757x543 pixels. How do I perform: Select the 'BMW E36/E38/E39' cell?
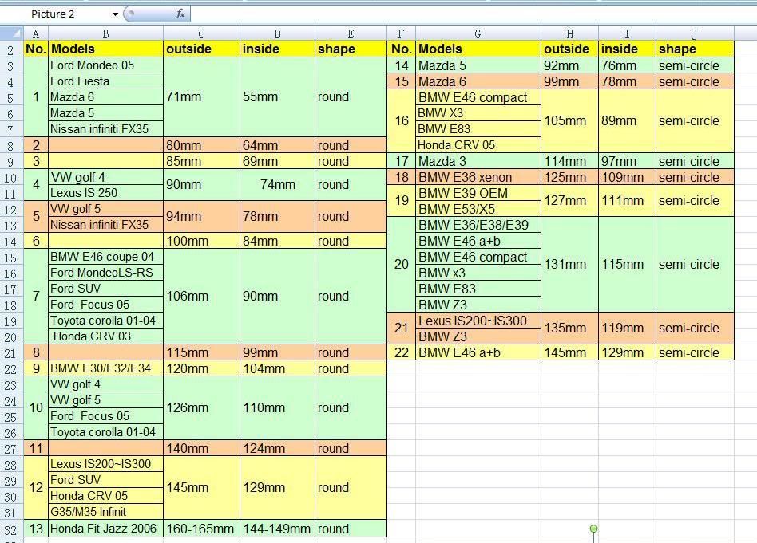point(478,225)
